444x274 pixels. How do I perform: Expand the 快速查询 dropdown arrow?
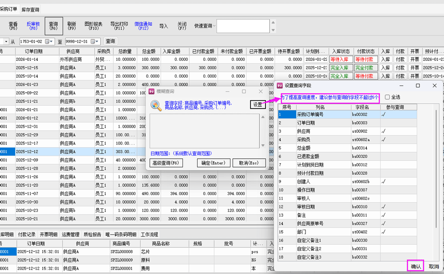click(214, 26)
